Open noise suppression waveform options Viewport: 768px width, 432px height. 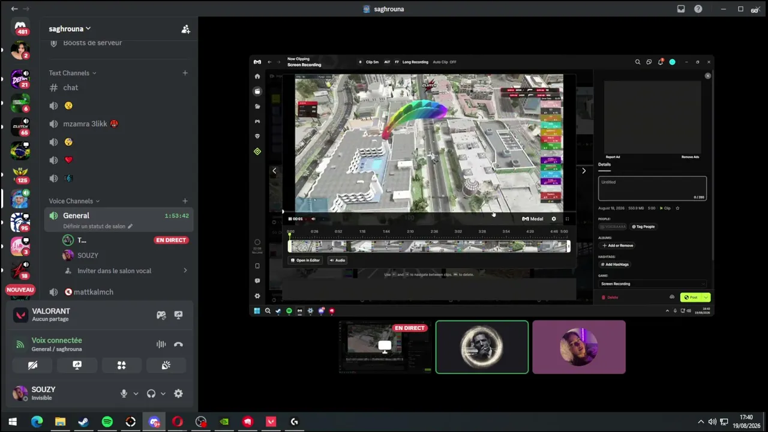[161, 344]
